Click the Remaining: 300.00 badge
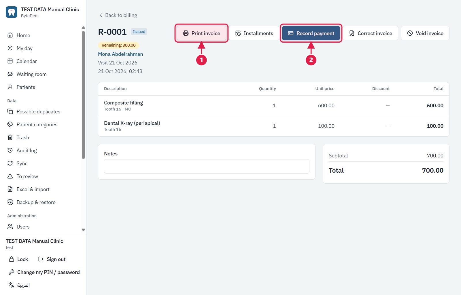 pos(118,45)
